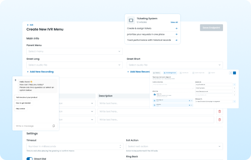
Task: Toggle the Direct Dial switch
Action: tap(30, 159)
